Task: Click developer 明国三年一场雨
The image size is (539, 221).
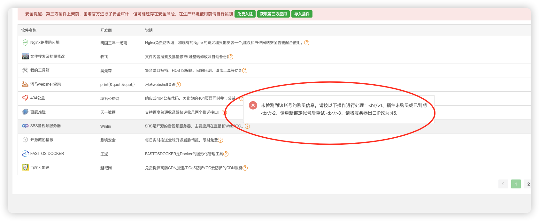Action: click(x=114, y=43)
